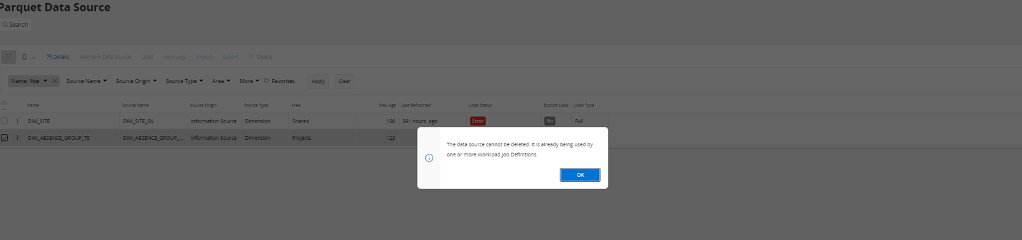The height and width of the screenshot is (240, 1022).
Task: Check the DIM_SITE row checkbox
Action: (4, 121)
